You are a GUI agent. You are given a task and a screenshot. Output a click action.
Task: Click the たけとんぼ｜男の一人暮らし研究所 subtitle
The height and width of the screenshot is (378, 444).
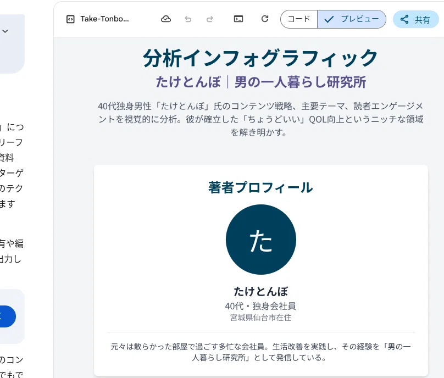[x=261, y=82]
